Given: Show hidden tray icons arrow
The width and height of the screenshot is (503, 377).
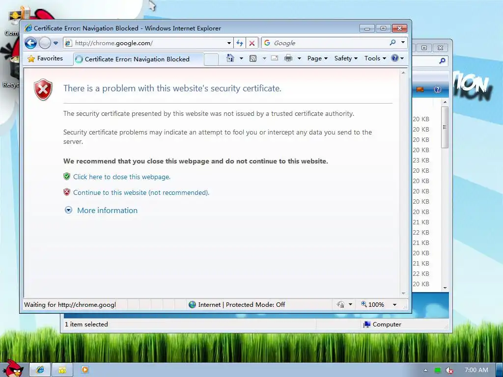Looking at the screenshot, I should [x=426, y=370].
